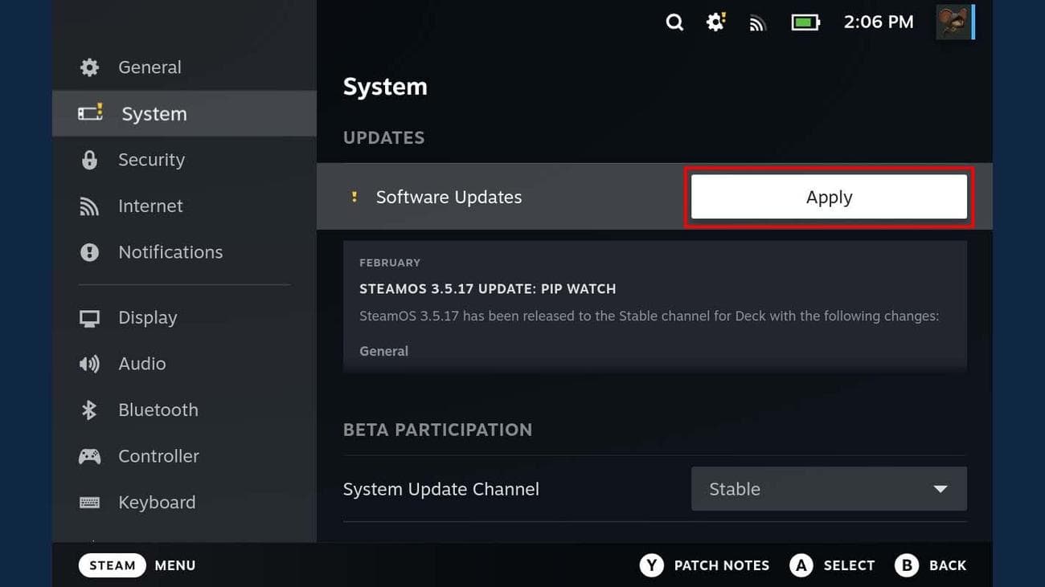Expand the Stable channel selector arrow
Viewport: 1045px width, 587px height.
click(940, 488)
